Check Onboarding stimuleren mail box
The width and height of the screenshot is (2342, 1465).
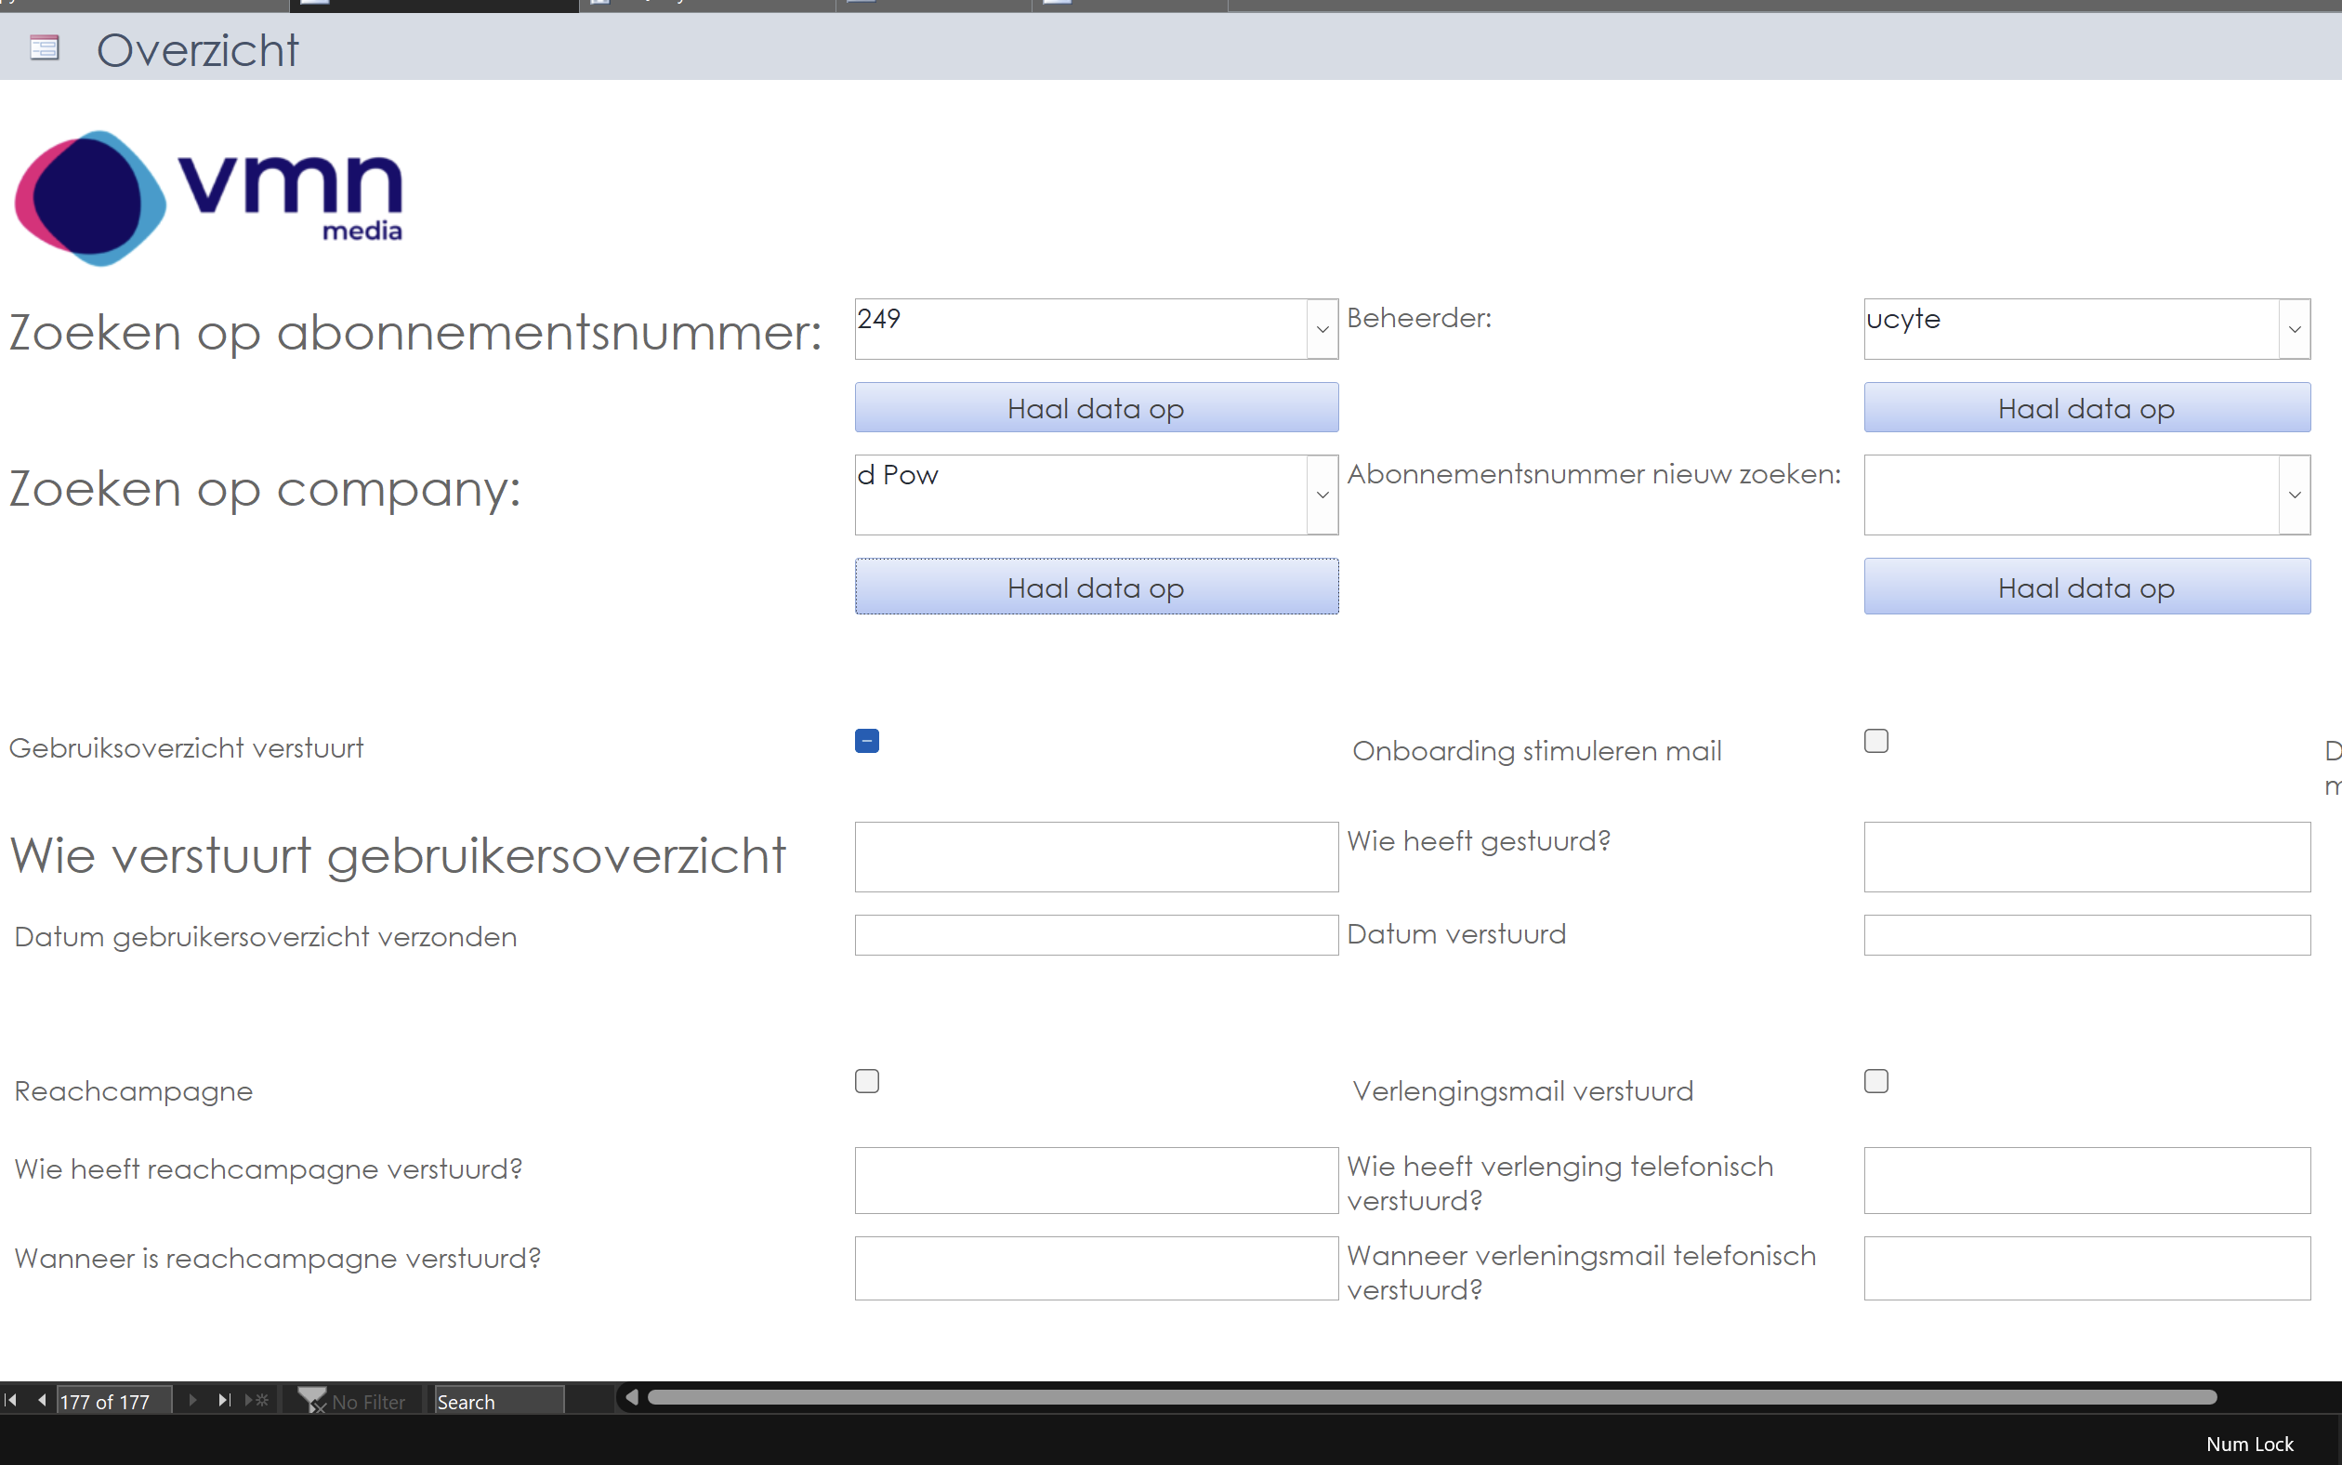[x=1876, y=741]
